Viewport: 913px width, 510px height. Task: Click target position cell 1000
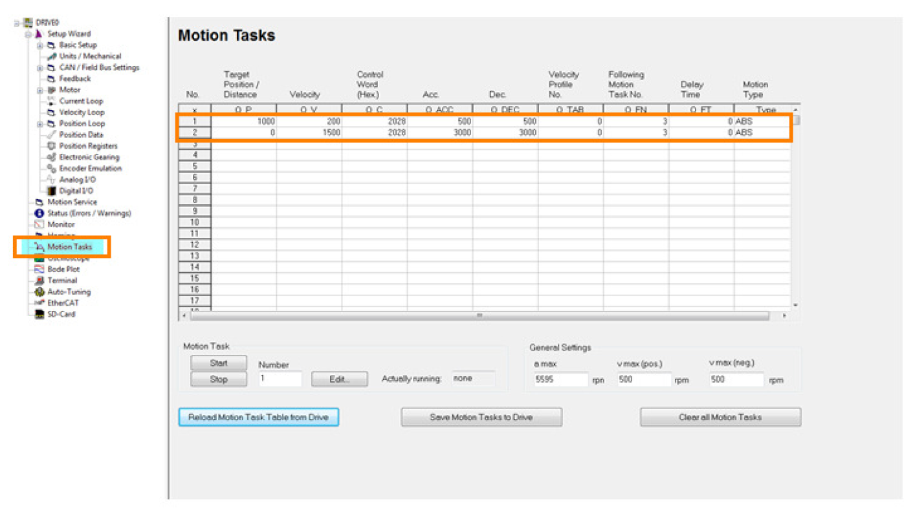[244, 121]
